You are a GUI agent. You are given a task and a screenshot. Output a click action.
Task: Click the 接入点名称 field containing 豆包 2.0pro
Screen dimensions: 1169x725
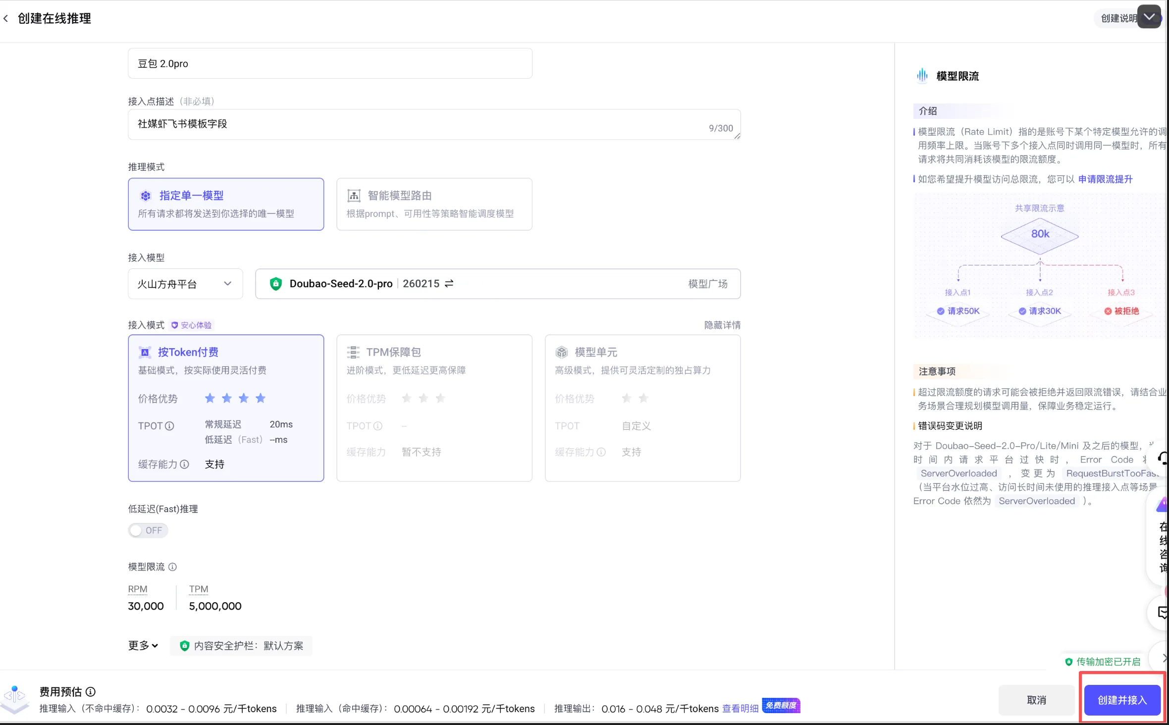point(330,63)
